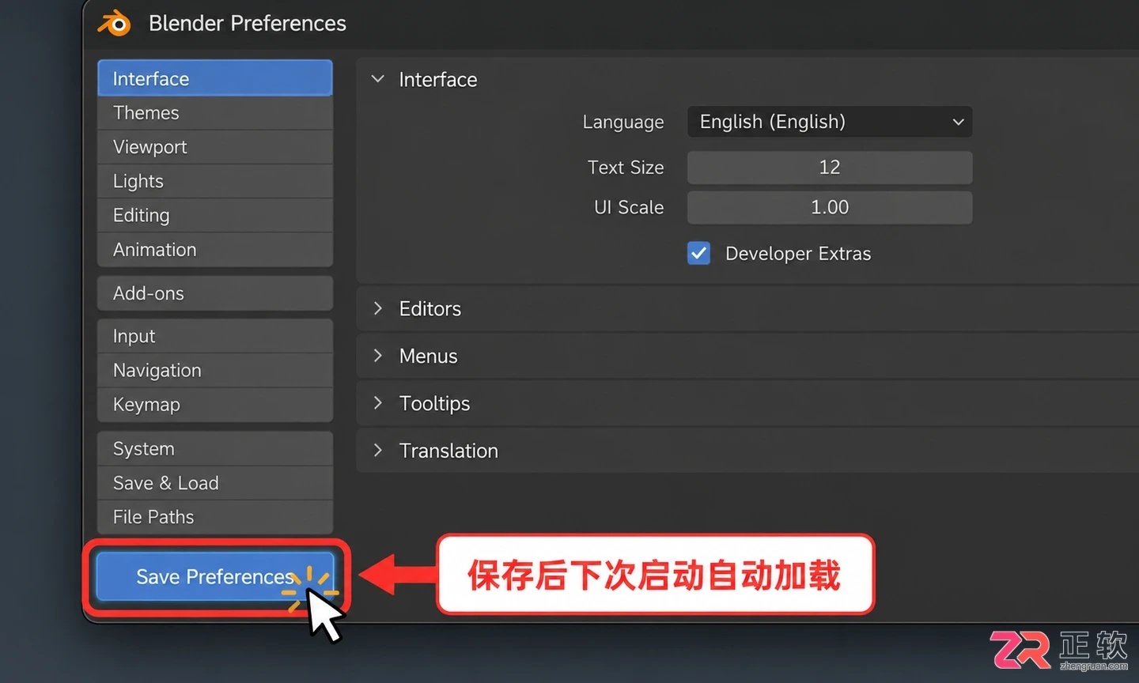
Task: Click the Blender Preferences window title
Action: (x=248, y=23)
